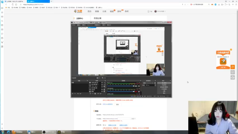Viewport: 238px width, 134px height.
Task: Unmute the red video capture device speaker
Action: coord(136,92)
